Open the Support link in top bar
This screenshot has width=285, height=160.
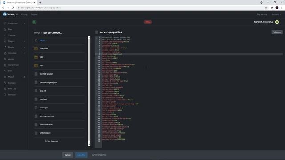[x=34, y=14]
